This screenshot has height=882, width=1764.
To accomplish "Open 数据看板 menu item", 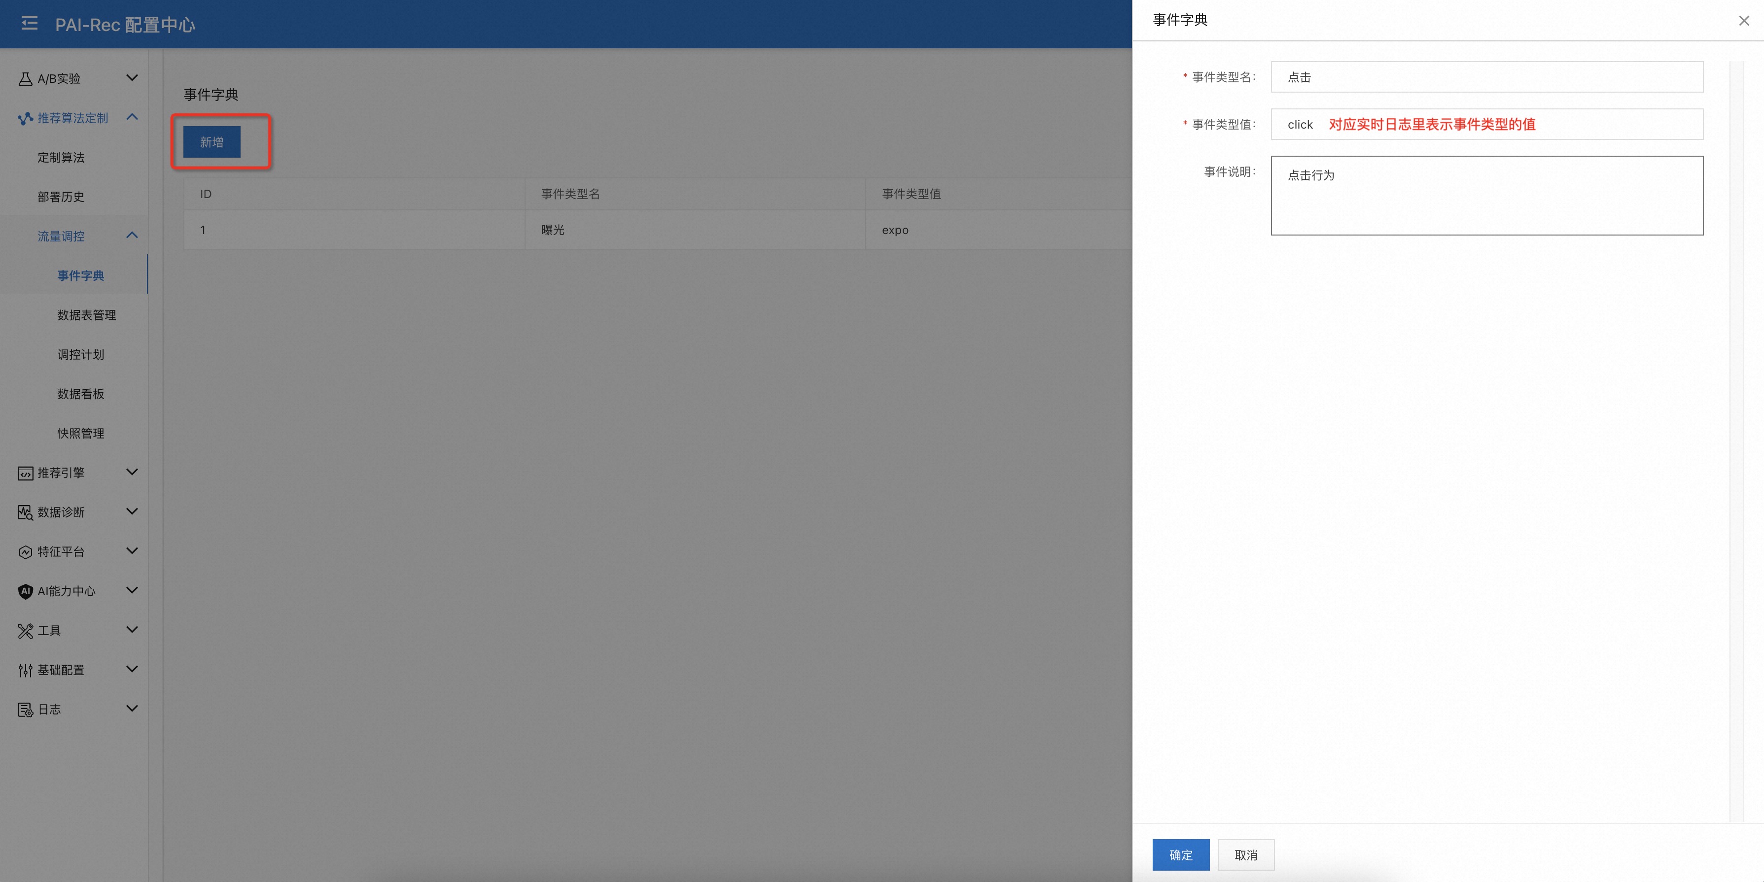I will point(74,394).
